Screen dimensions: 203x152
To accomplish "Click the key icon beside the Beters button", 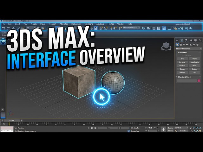I will 176,131.
